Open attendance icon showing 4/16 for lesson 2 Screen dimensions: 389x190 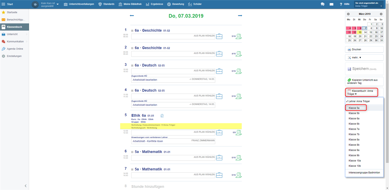tap(239, 54)
